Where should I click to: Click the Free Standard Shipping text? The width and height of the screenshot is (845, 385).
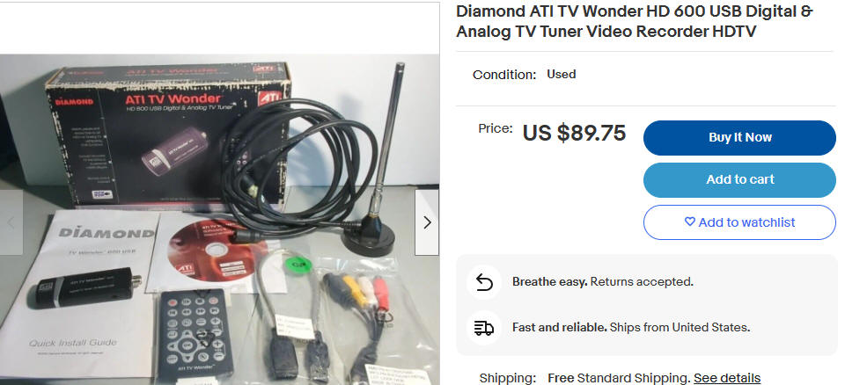coord(619,378)
